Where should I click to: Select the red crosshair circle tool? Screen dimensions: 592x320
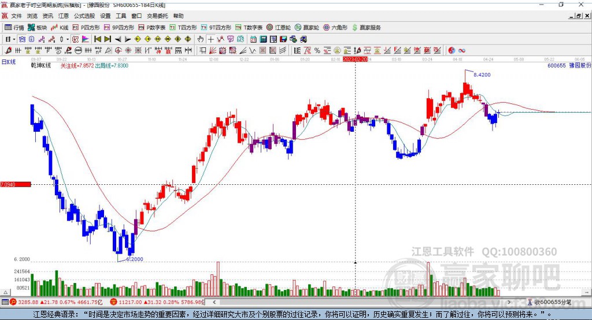(118, 51)
